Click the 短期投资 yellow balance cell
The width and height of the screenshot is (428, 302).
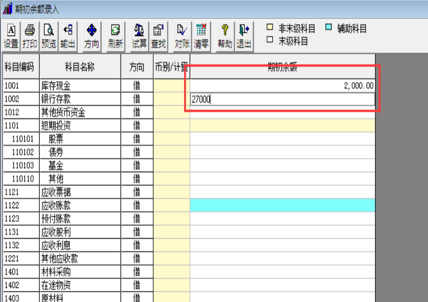point(282,126)
